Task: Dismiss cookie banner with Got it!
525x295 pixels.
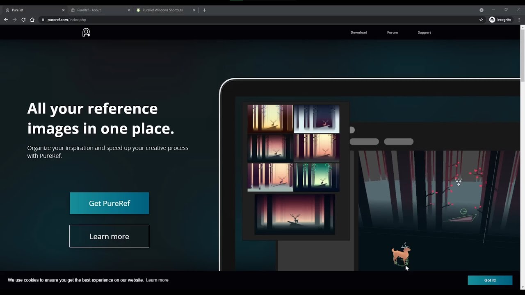Action: point(490,280)
